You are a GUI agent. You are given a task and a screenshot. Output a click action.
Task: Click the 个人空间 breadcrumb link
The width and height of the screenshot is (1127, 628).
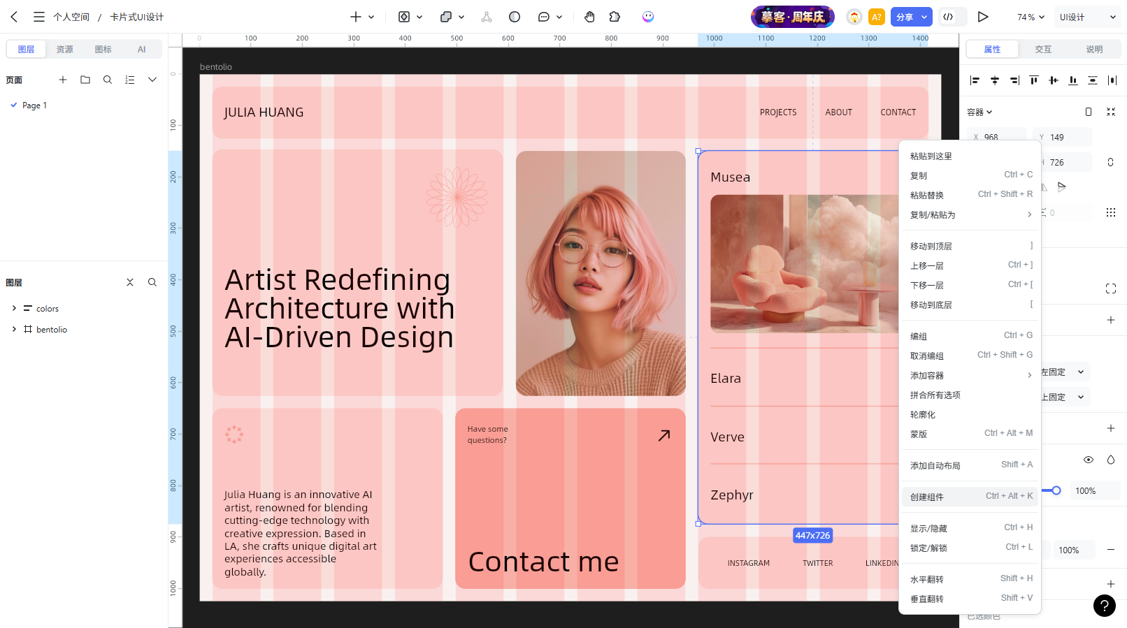pos(71,17)
